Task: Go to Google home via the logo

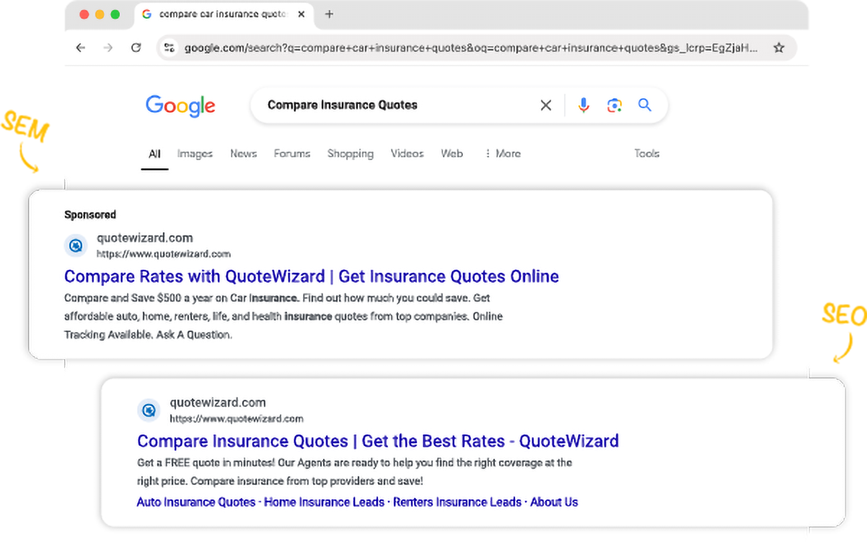Action: tap(181, 106)
